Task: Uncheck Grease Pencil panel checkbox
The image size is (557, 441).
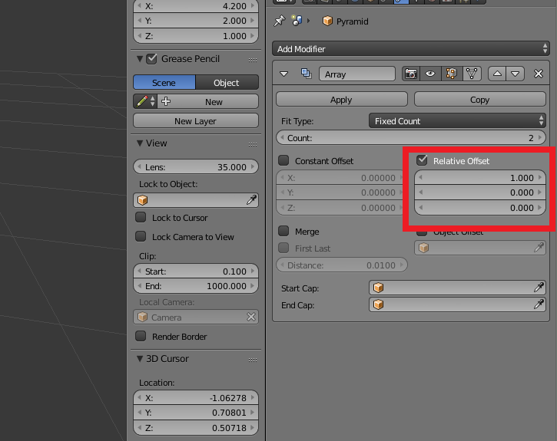Action: point(151,58)
